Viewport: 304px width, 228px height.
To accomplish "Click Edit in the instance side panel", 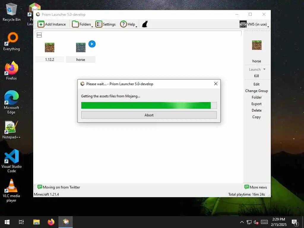I will click(256, 84).
